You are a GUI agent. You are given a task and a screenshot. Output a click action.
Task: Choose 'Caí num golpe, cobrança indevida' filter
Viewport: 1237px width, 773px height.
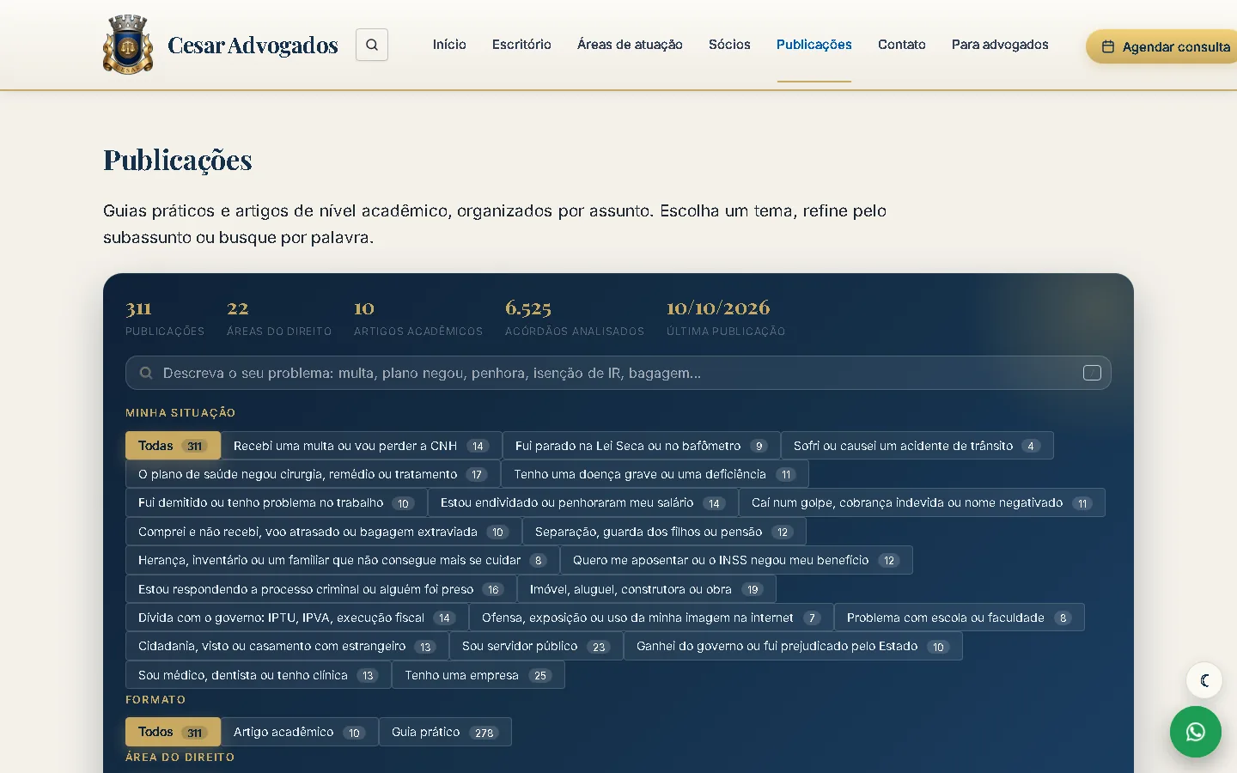922,502
